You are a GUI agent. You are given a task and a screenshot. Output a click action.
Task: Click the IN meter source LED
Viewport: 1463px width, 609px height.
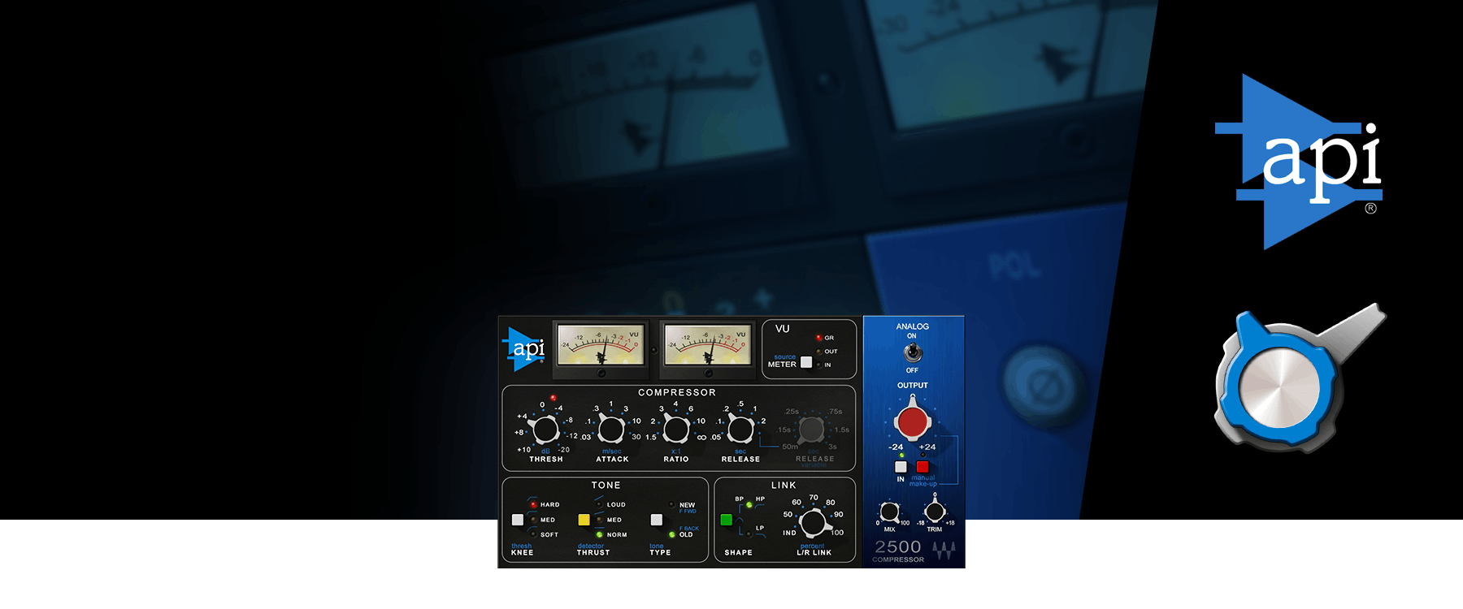coord(818,365)
